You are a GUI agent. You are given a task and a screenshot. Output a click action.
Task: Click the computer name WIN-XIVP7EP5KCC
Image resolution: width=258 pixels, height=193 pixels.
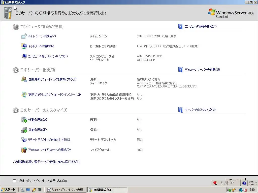coord(149,56)
